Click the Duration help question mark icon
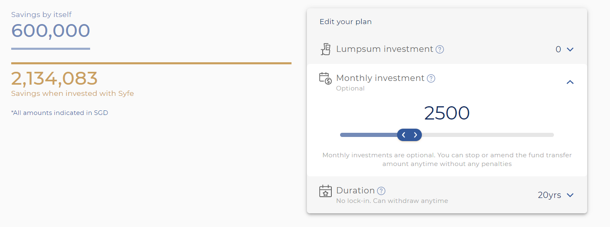This screenshot has width=610, height=227. coord(381,191)
